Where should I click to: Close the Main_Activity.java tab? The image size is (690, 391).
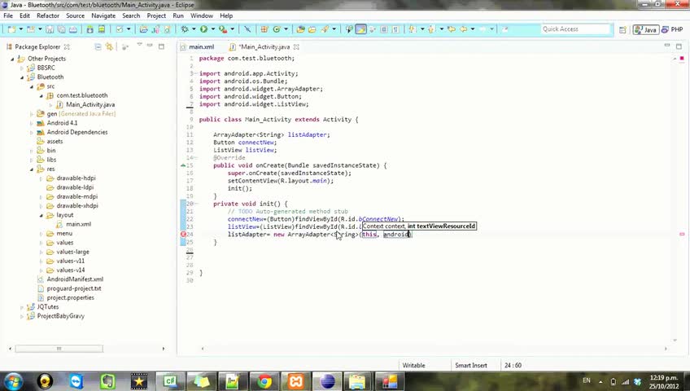[x=297, y=46]
